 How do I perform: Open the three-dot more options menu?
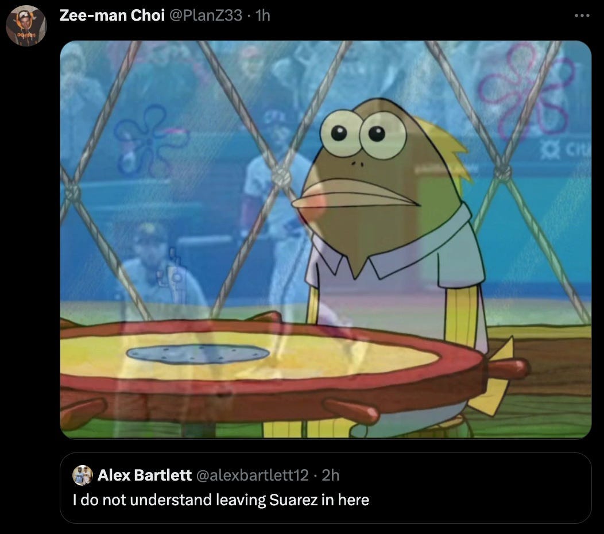click(x=582, y=16)
